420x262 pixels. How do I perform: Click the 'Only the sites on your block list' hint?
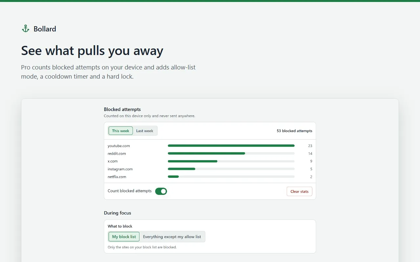click(142, 247)
